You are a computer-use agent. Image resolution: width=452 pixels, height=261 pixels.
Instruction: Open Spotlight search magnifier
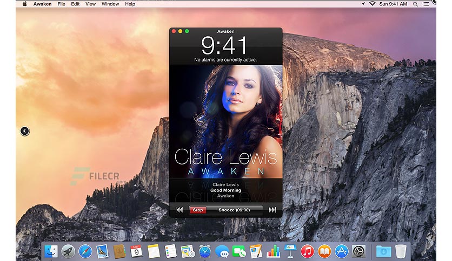click(415, 4)
